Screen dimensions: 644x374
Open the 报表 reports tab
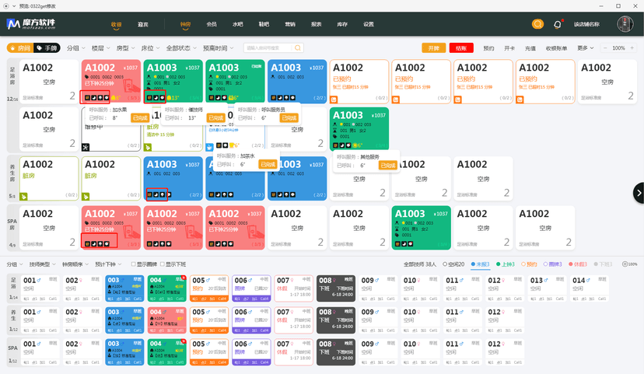[x=317, y=24]
